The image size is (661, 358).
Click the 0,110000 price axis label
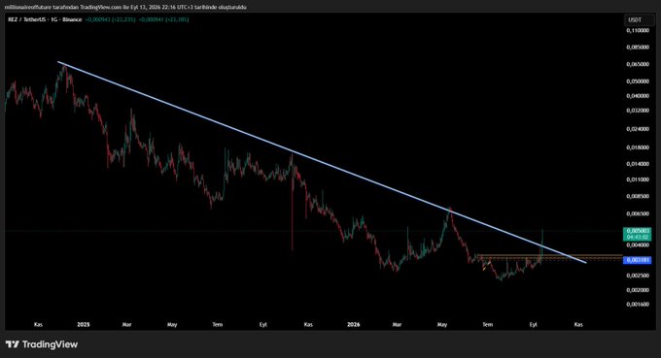coord(638,31)
